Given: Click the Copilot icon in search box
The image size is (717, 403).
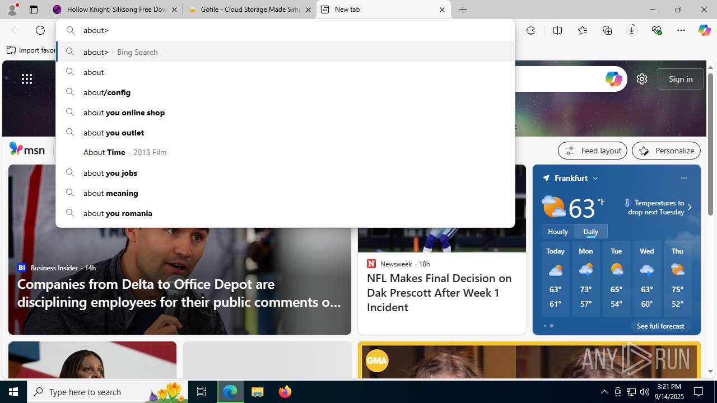Looking at the screenshot, I should 613,79.
